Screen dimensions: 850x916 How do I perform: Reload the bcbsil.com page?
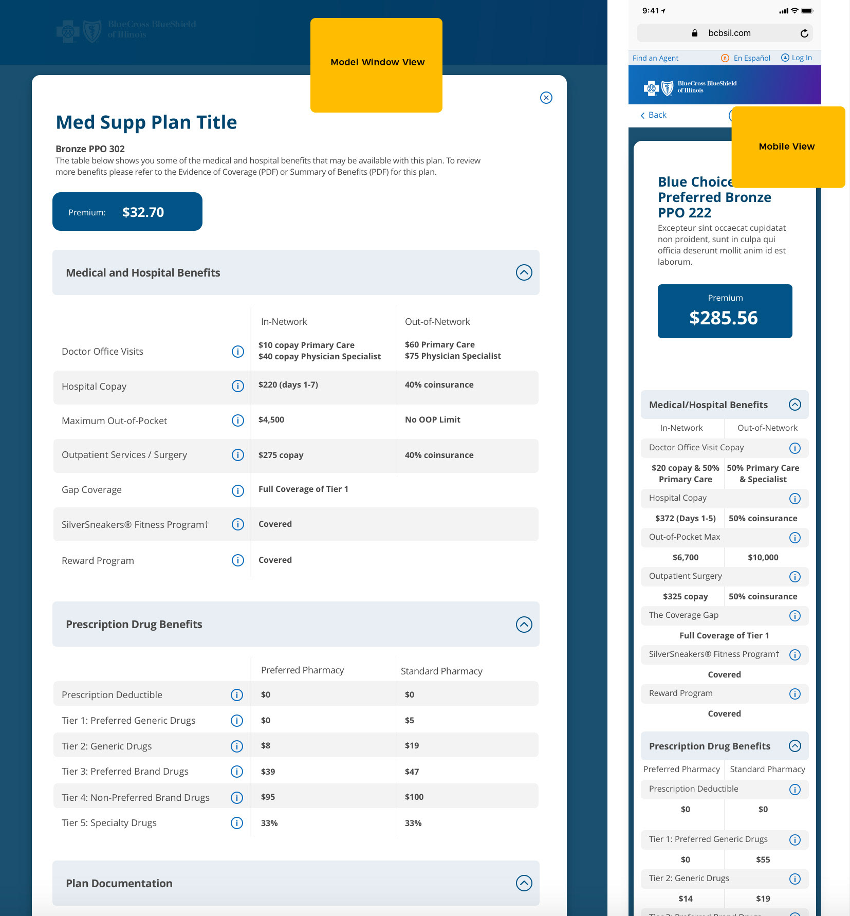[x=804, y=33]
